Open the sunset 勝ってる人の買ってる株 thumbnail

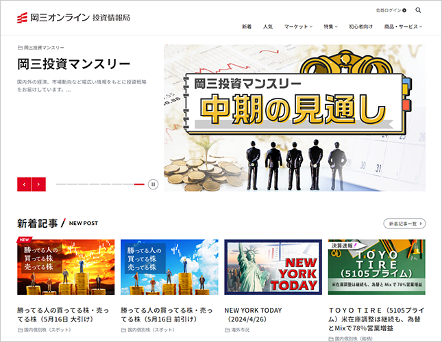pos(66,267)
